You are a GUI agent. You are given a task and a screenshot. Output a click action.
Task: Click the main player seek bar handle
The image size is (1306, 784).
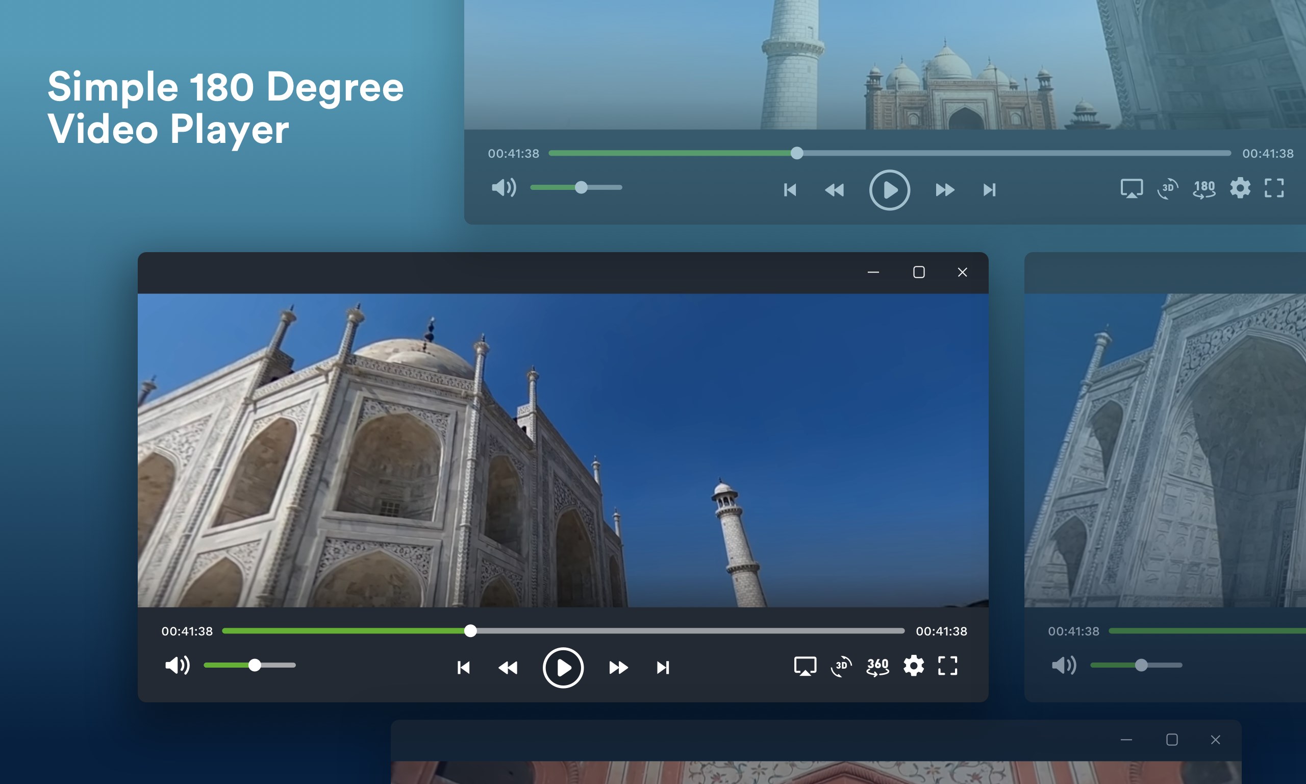[x=470, y=631]
